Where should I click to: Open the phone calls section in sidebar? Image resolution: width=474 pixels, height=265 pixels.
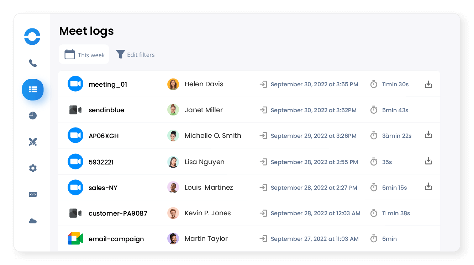pos(33,63)
